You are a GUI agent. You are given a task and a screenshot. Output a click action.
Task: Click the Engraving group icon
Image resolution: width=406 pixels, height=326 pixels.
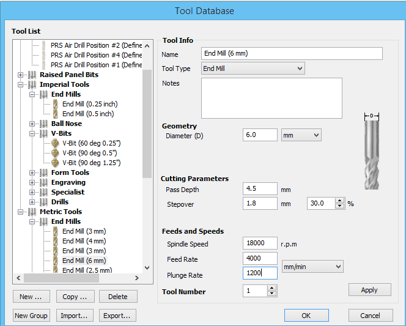click(43, 182)
